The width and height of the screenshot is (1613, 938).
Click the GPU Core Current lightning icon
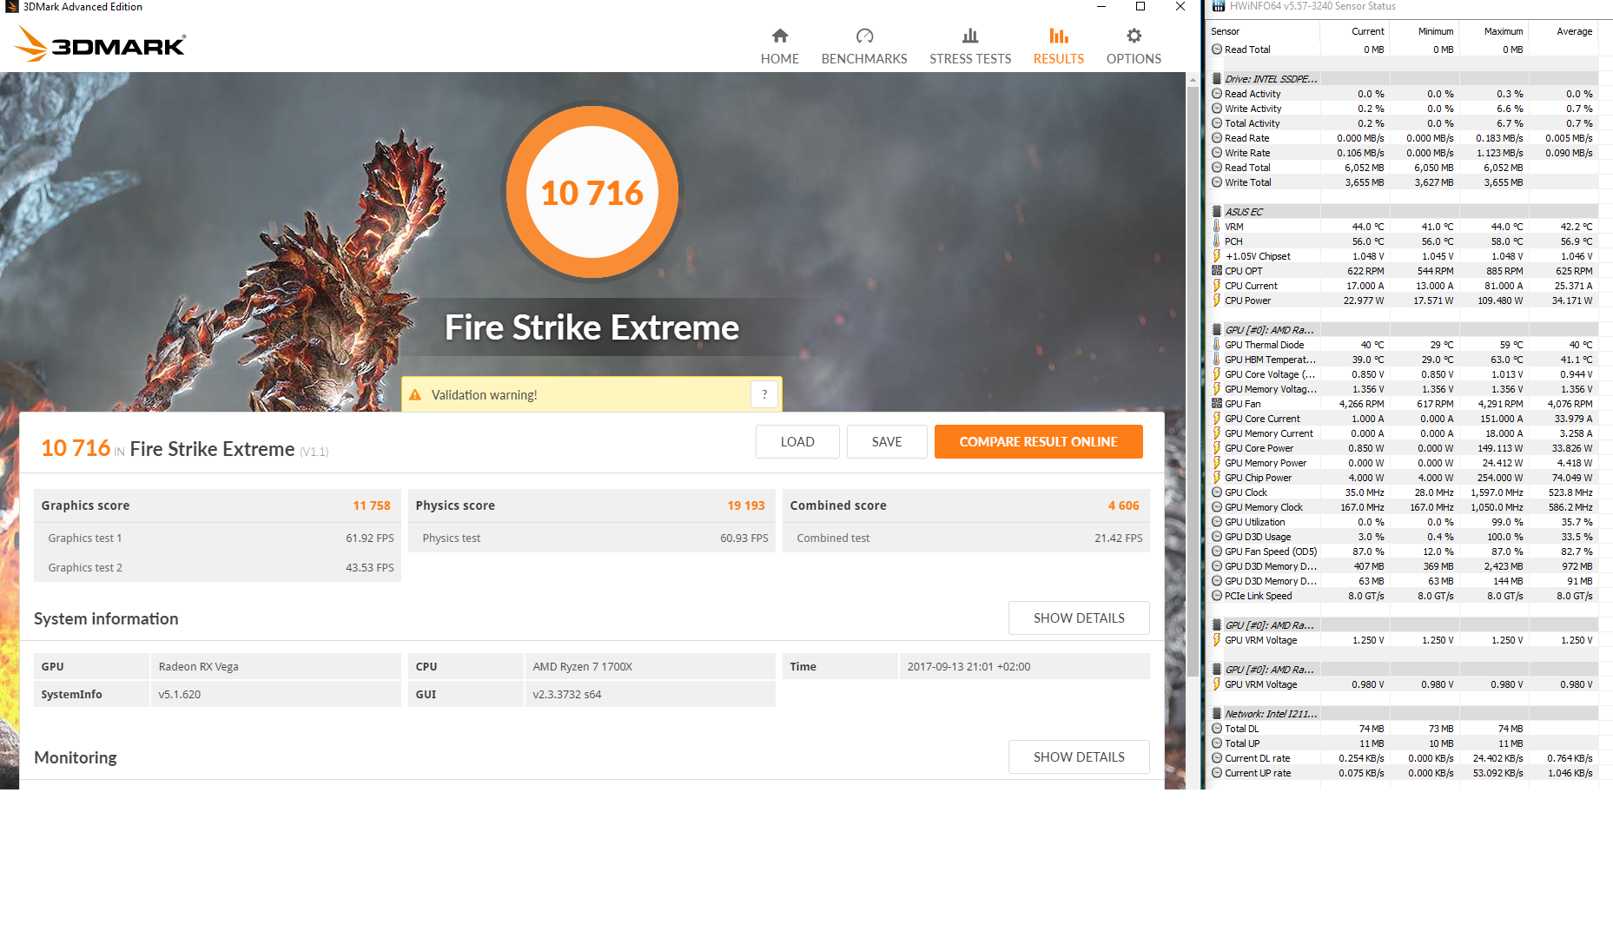pyautogui.click(x=1217, y=419)
